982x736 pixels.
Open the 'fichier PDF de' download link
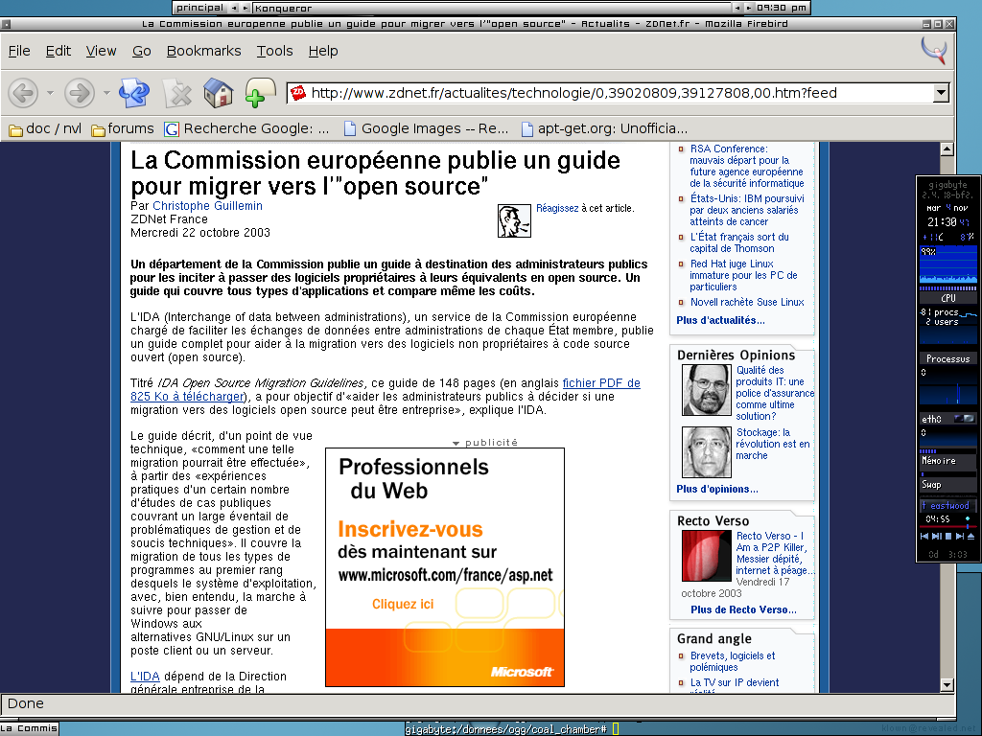(x=601, y=383)
